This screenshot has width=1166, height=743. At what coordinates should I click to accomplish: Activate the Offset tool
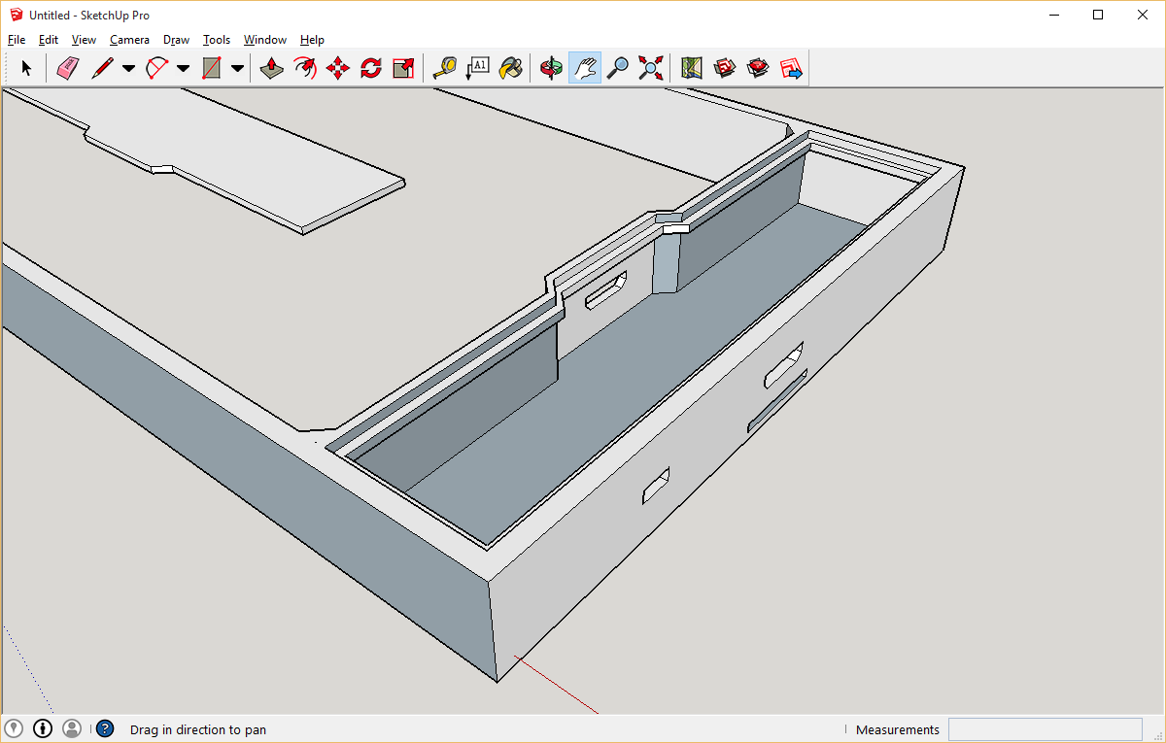pos(305,68)
